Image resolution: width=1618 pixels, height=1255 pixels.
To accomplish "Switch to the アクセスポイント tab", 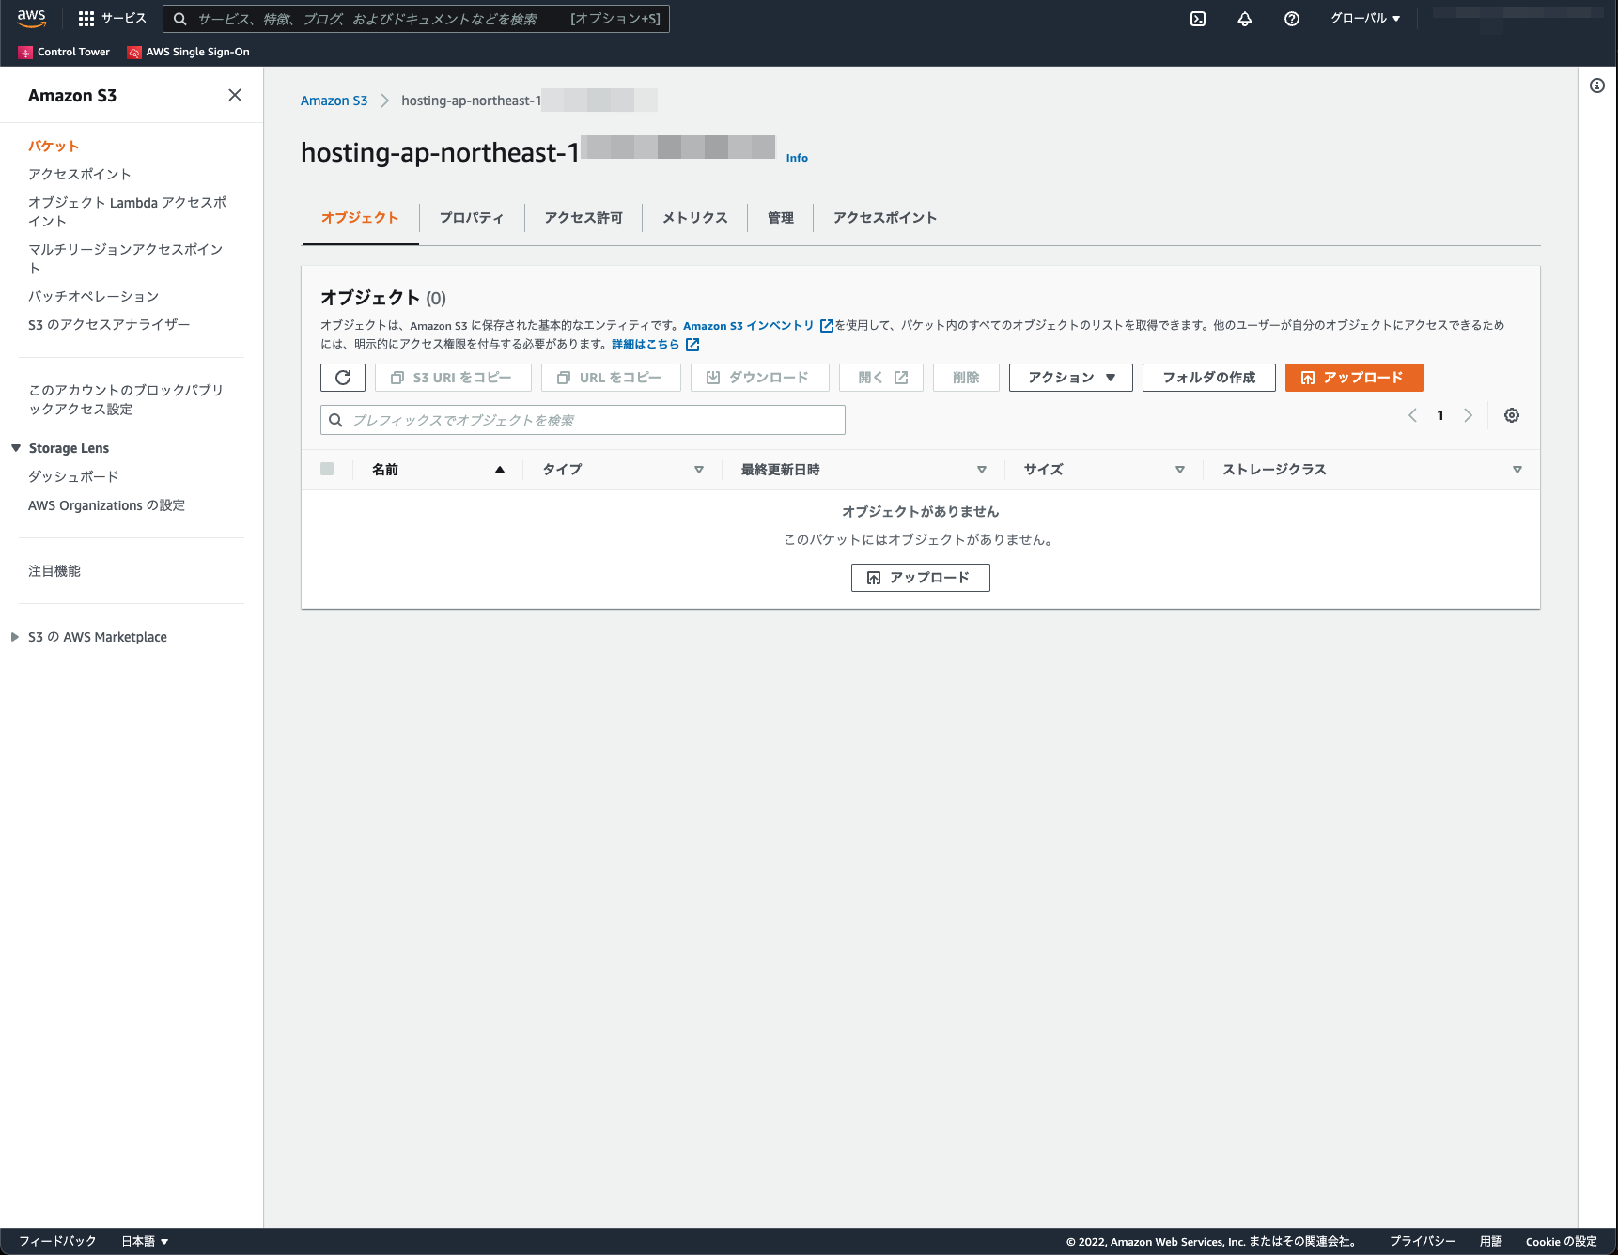I will tap(885, 218).
